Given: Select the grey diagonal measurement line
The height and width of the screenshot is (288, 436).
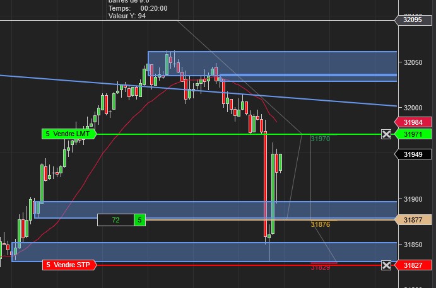Looking at the screenshot, I should click(239, 77).
